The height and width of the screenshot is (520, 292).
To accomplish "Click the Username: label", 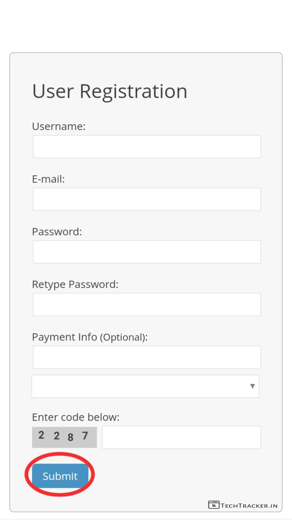I will (x=59, y=126).
